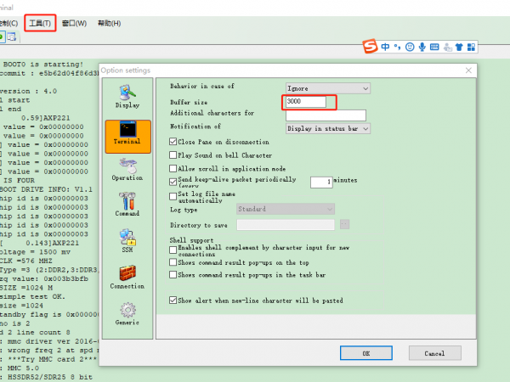Enable Allow scroll in application mode
Image resolution: width=510 pixels, height=382 pixels.
click(x=173, y=169)
